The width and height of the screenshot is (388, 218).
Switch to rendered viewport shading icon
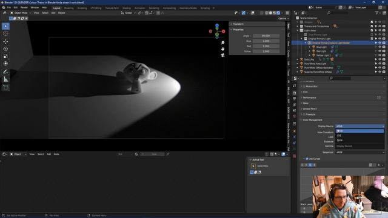click(278, 13)
